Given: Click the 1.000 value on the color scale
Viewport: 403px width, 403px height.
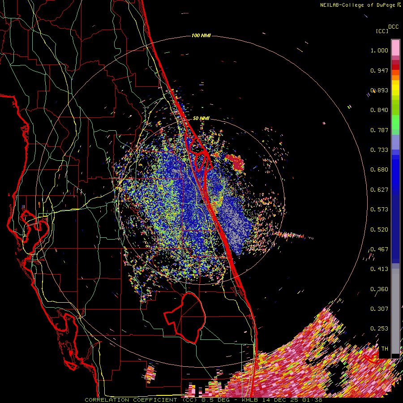Looking at the screenshot, I should click(379, 50).
